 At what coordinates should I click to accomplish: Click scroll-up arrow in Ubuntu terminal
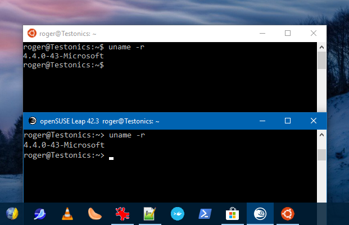[x=321, y=47]
